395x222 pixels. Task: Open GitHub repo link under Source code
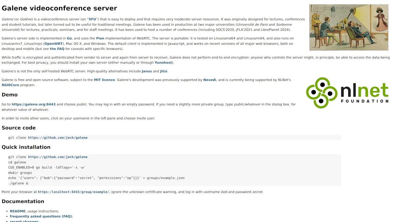click(x=58, y=138)
